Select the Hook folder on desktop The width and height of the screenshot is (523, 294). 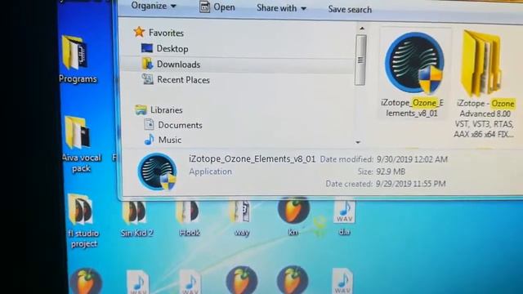click(189, 218)
